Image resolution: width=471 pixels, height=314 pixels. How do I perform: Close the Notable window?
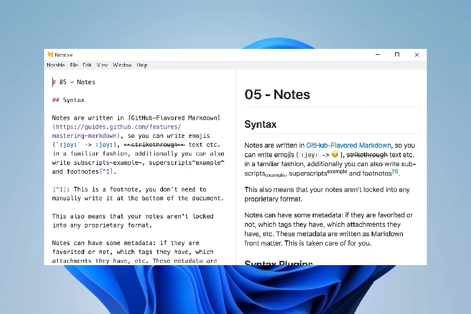point(417,54)
